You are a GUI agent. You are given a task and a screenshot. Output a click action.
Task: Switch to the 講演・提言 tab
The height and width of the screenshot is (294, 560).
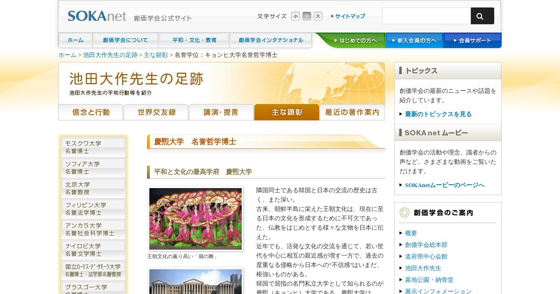(x=221, y=112)
